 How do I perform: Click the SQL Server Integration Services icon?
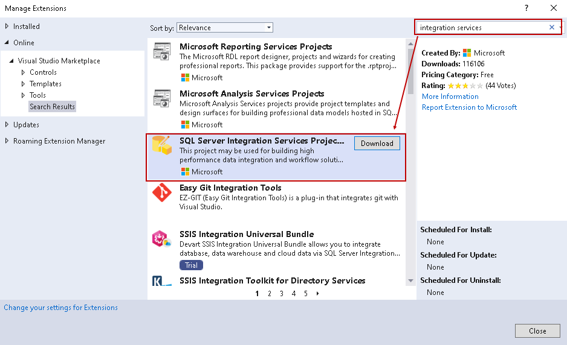tap(162, 146)
